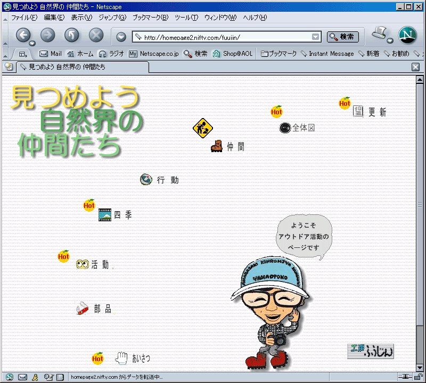Screen dimensions: 426x383
Task: Click the security lock icon in status bar
Action: (419, 377)
